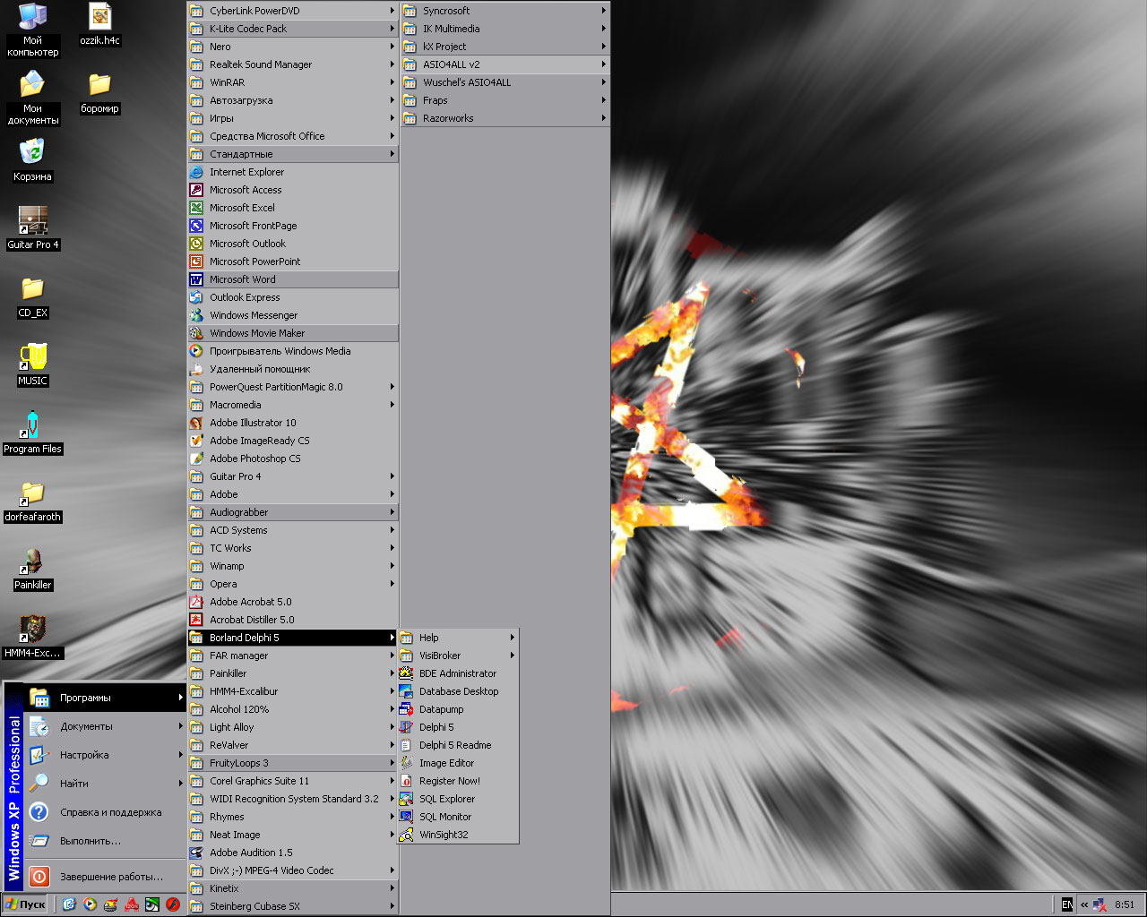Open the Настройка start menu item
Image resolution: width=1147 pixels, height=917 pixels.
(106, 755)
